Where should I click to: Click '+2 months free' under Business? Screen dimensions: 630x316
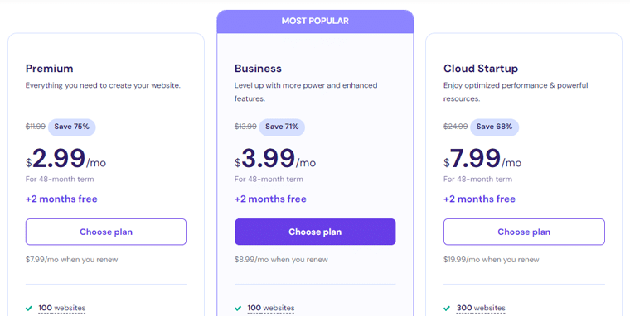click(x=270, y=199)
